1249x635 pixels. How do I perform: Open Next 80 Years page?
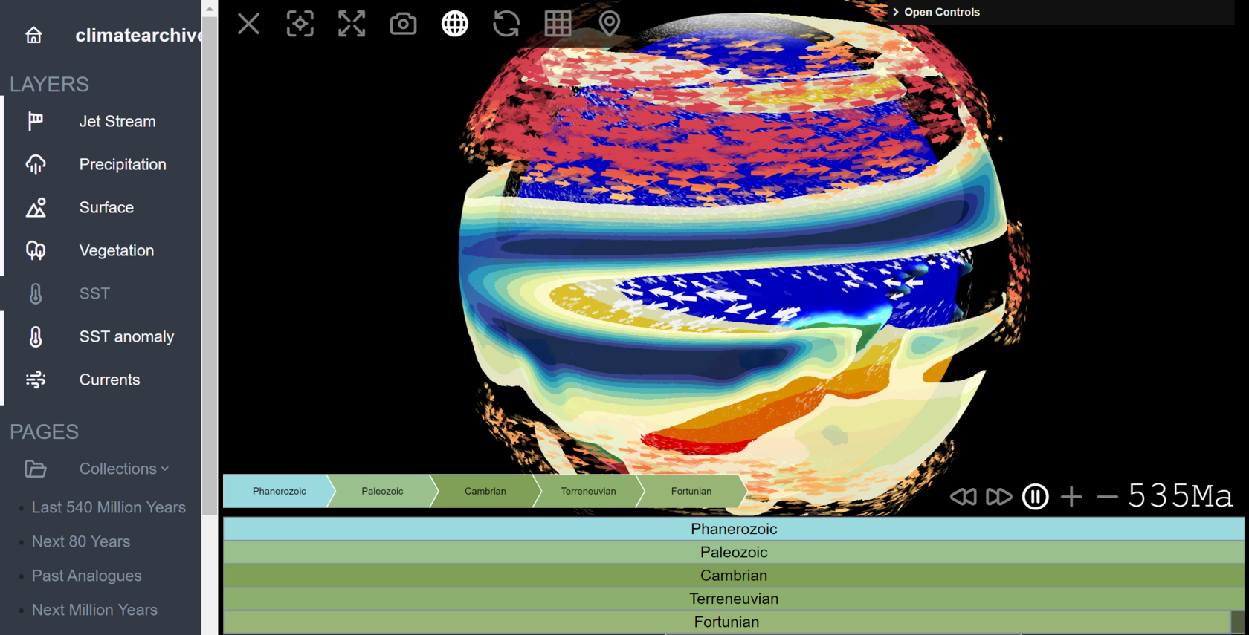tap(81, 541)
